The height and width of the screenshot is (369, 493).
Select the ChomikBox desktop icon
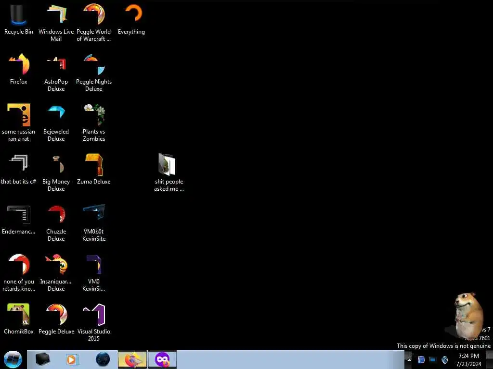[x=19, y=319]
